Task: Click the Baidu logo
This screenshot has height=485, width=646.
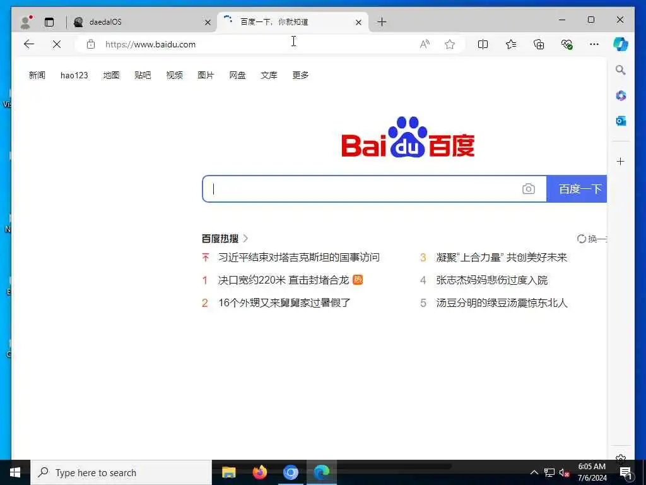Action: pyautogui.click(x=408, y=137)
